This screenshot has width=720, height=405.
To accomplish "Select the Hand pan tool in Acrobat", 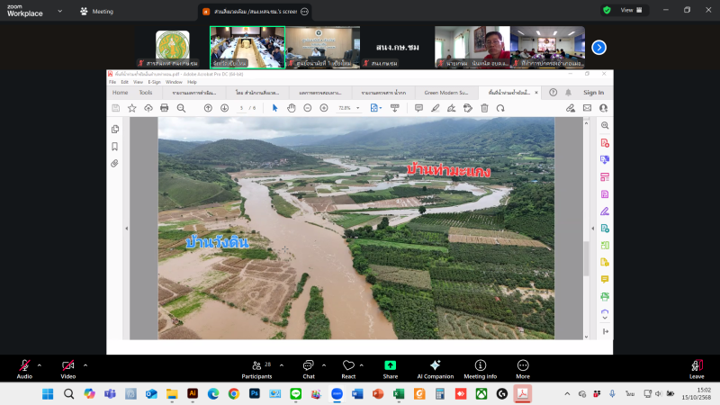I will click(292, 108).
